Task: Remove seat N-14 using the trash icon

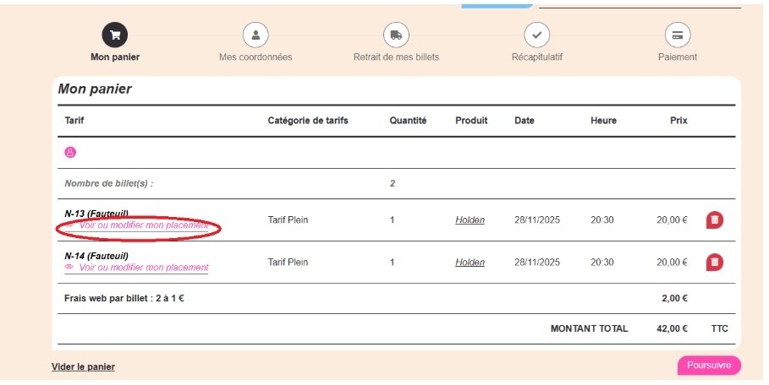Action: [x=715, y=263]
